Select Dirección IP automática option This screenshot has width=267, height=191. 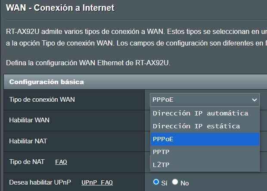pyautogui.click(x=200, y=113)
